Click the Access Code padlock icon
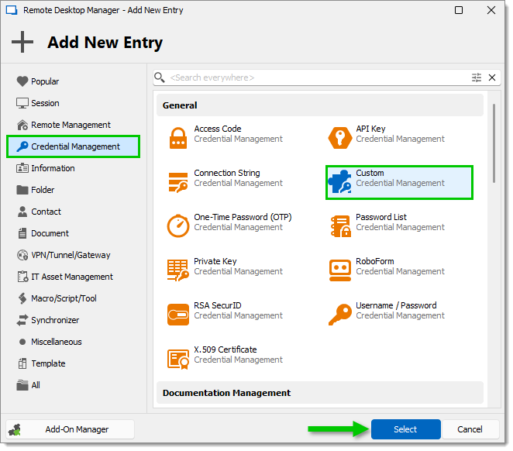The height and width of the screenshot is (451, 513). [178, 138]
